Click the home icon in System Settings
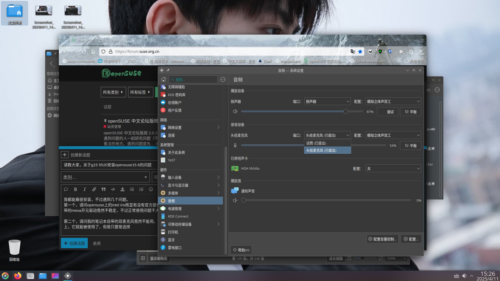This screenshot has width=500, height=281. click(164, 79)
